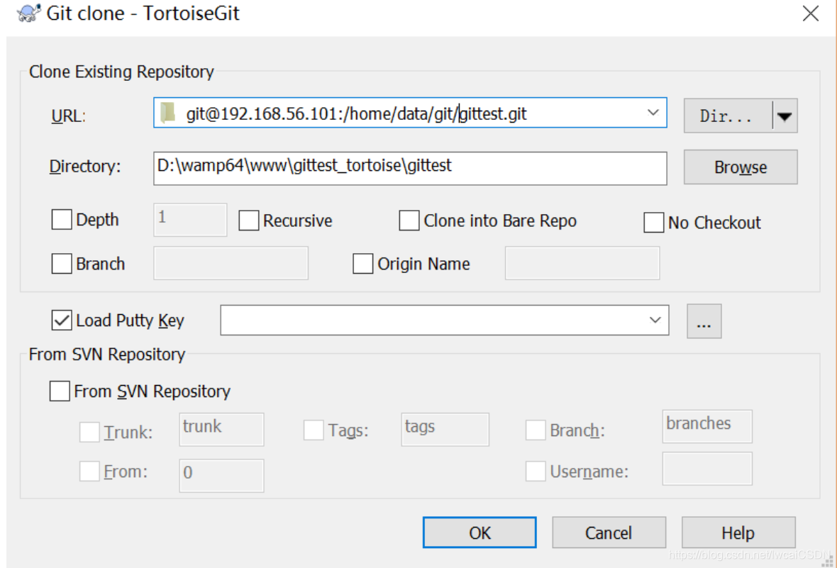Image resolution: width=837 pixels, height=568 pixels.
Task: Click the TortoiseGit turtle icon in title bar
Action: pos(28,13)
